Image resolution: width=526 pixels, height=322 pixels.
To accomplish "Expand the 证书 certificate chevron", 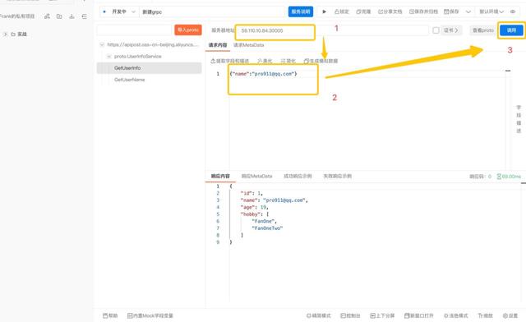I will 457,30.
